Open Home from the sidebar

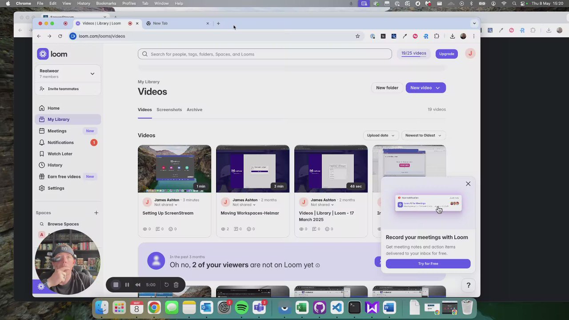coord(53,108)
